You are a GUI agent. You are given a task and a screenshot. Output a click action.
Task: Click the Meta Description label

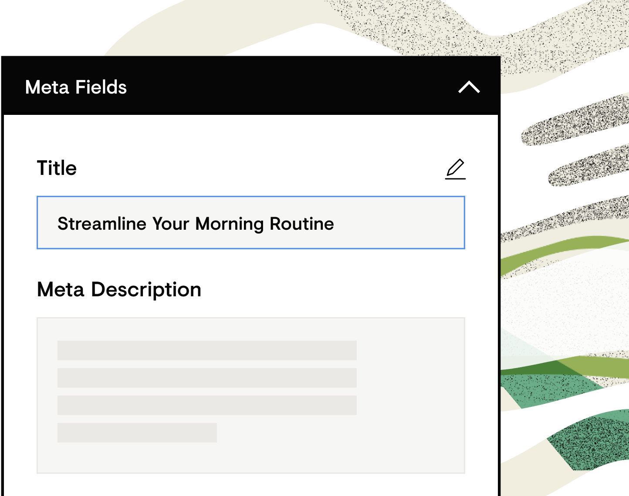tap(119, 290)
